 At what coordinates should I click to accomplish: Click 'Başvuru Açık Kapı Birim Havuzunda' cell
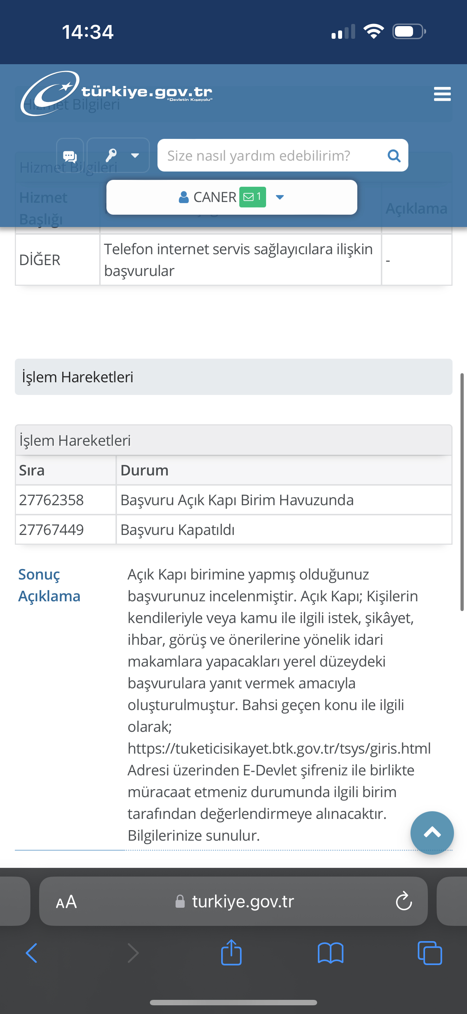284,500
